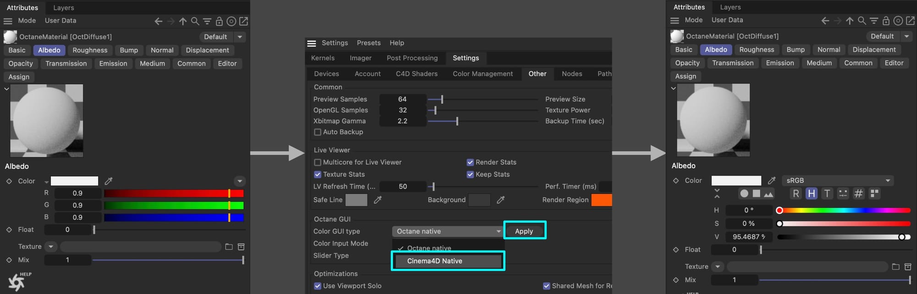Open Texture dropdown arrow in left panel
Screen dimensions: 917x294
51,247
